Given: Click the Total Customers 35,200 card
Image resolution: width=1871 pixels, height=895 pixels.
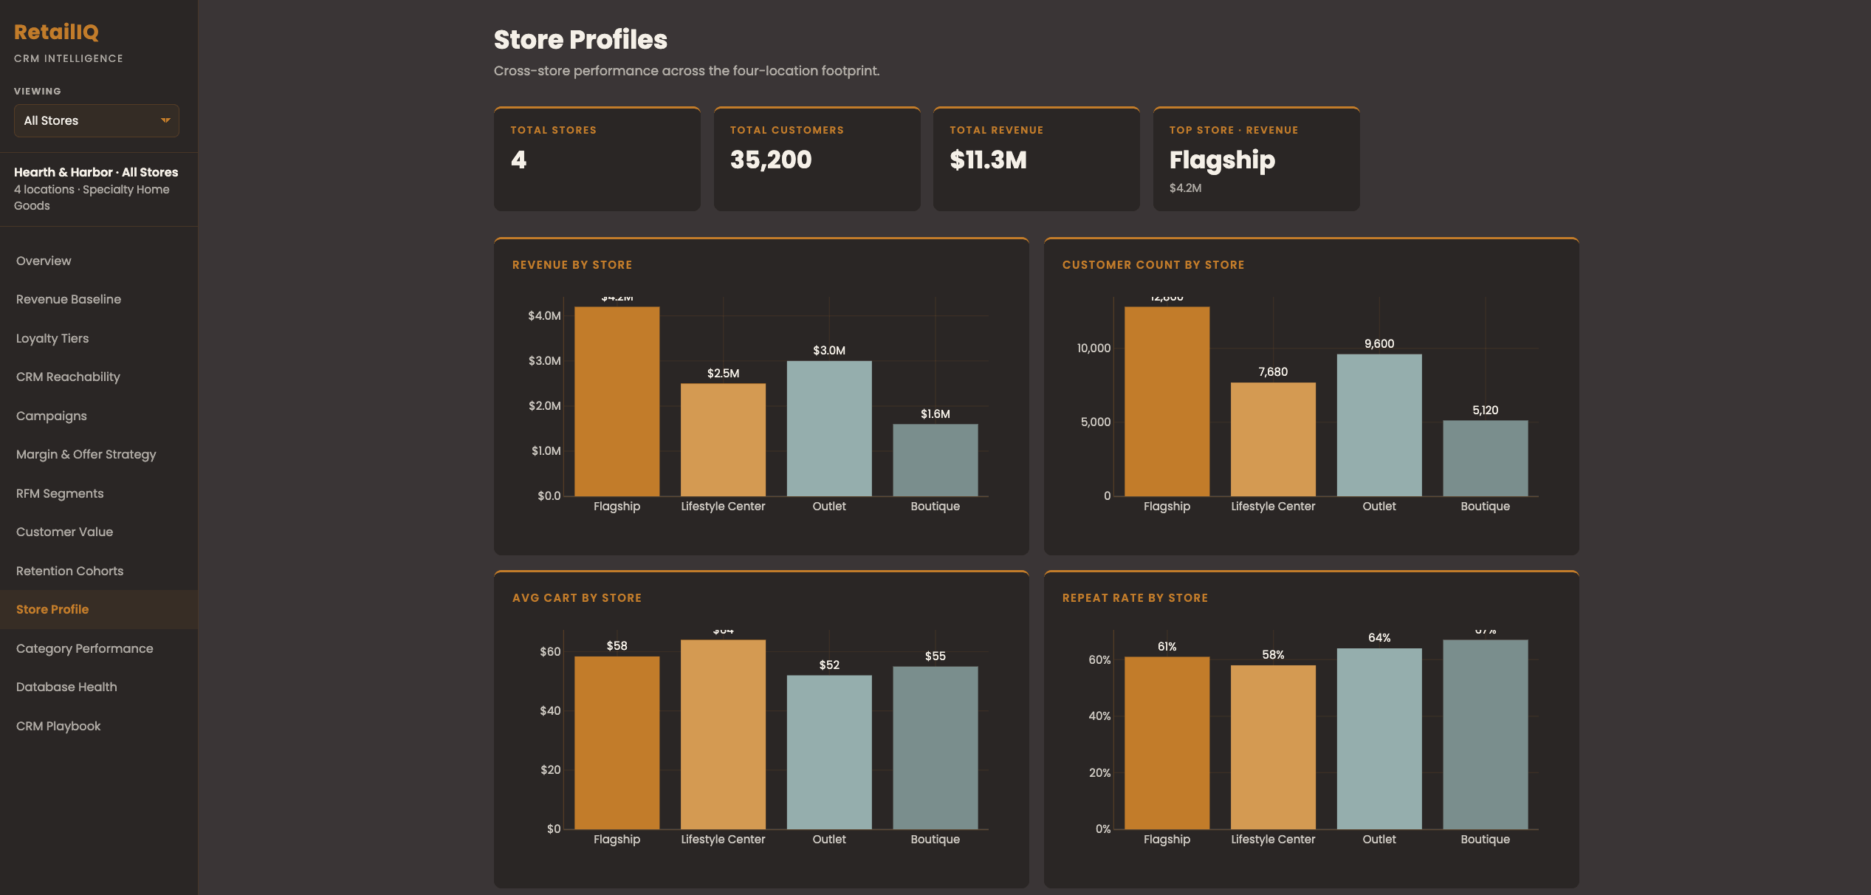Looking at the screenshot, I should tap(817, 159).
